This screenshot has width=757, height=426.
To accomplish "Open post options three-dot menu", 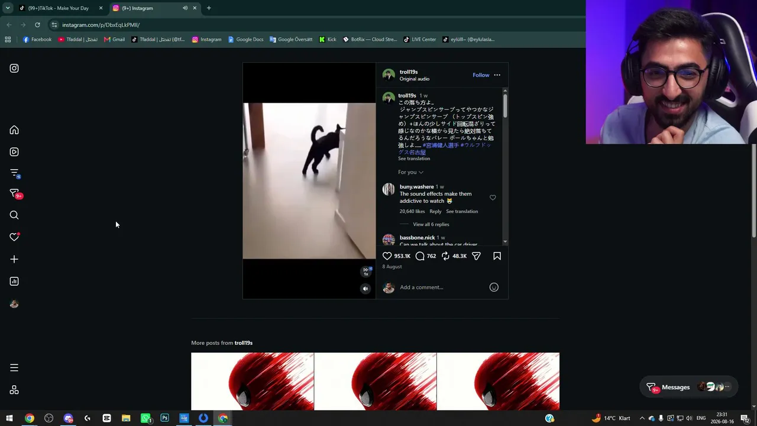I will 497,75.
